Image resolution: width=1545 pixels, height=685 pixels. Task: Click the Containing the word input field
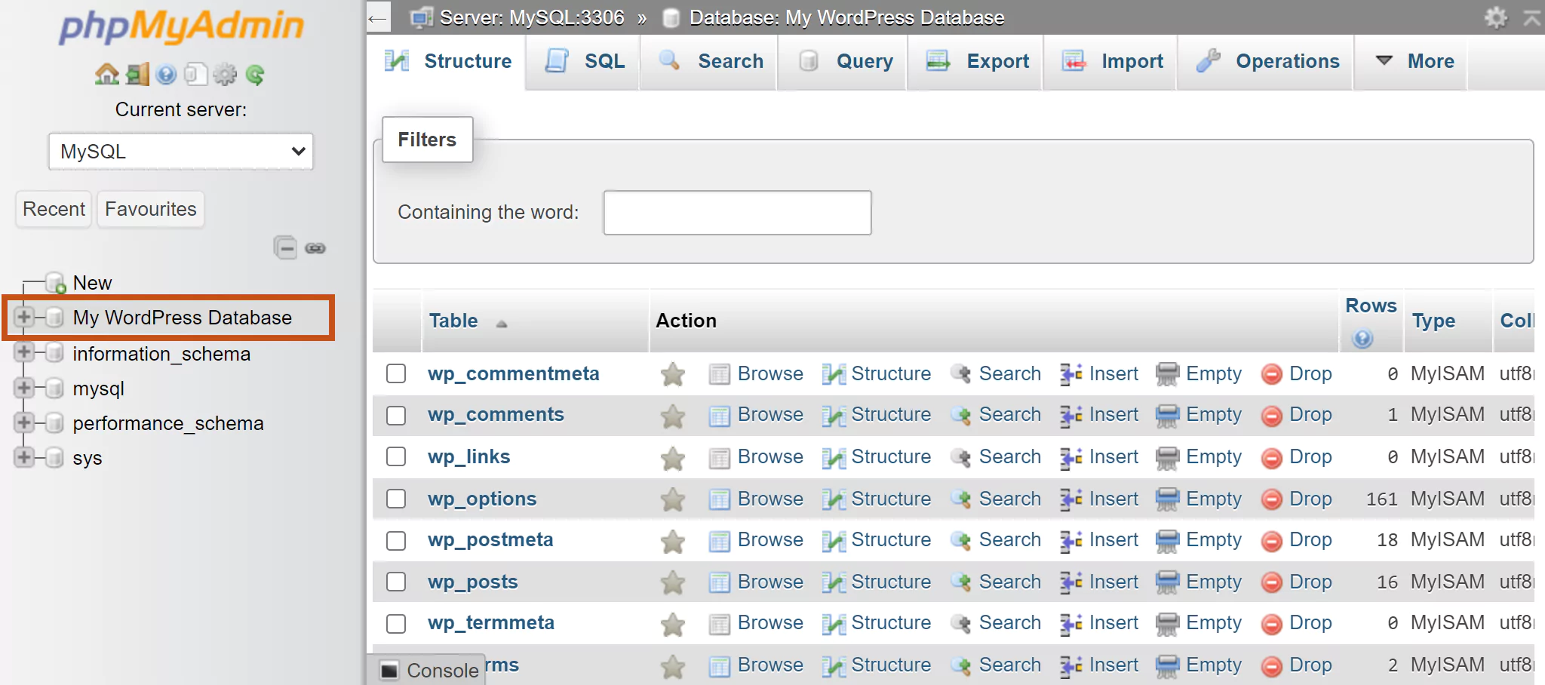click(x=737, y=213)
